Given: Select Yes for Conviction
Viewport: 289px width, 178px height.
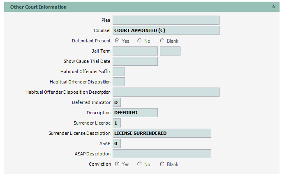Looking at the screenshot, I should click(117, 164).
